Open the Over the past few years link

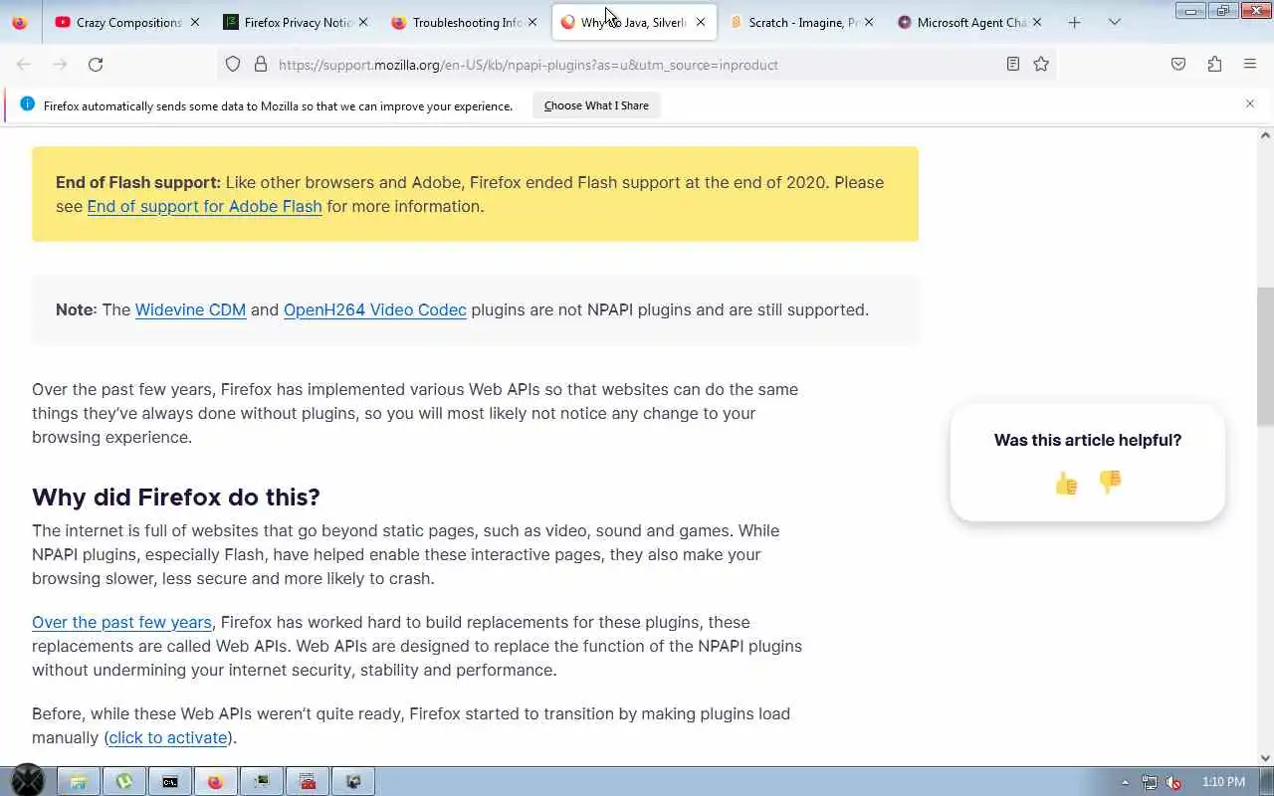121,622
